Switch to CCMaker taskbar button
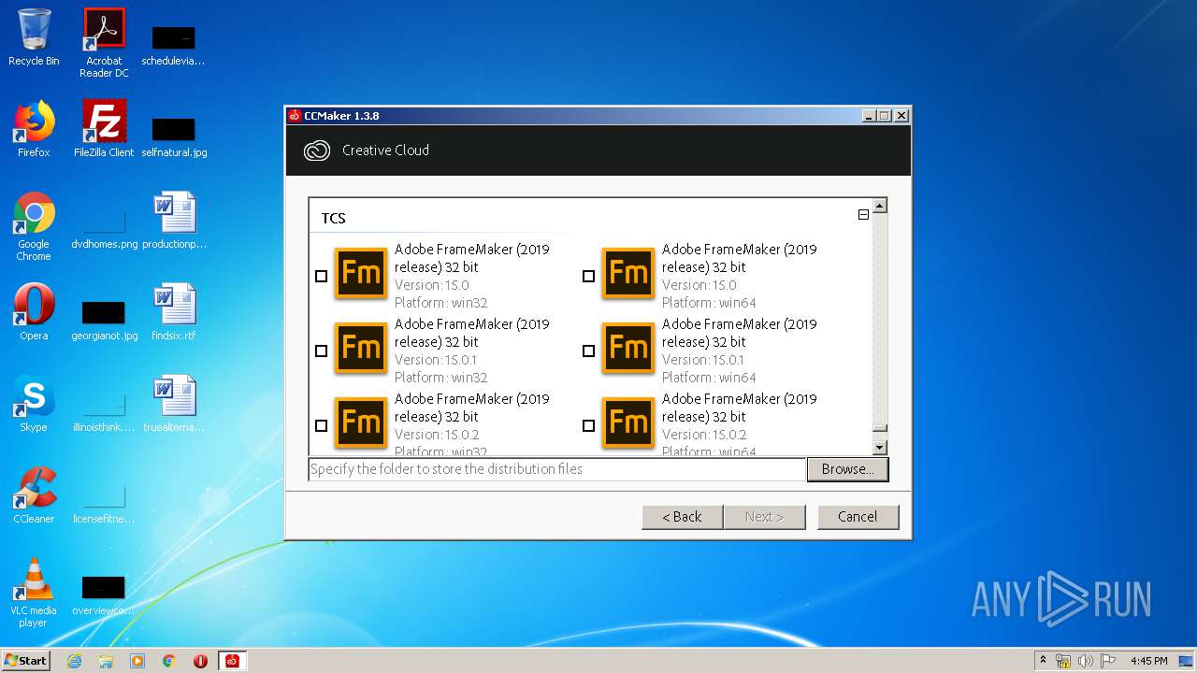This screenshot has width=1197, height=673. [x=232, y=661]
